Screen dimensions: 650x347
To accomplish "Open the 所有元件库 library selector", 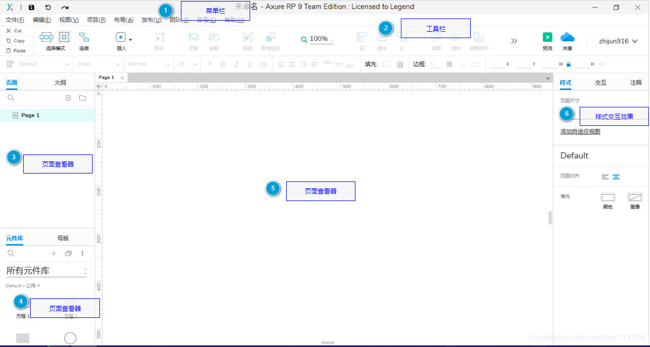I will [x=47, y=271].
